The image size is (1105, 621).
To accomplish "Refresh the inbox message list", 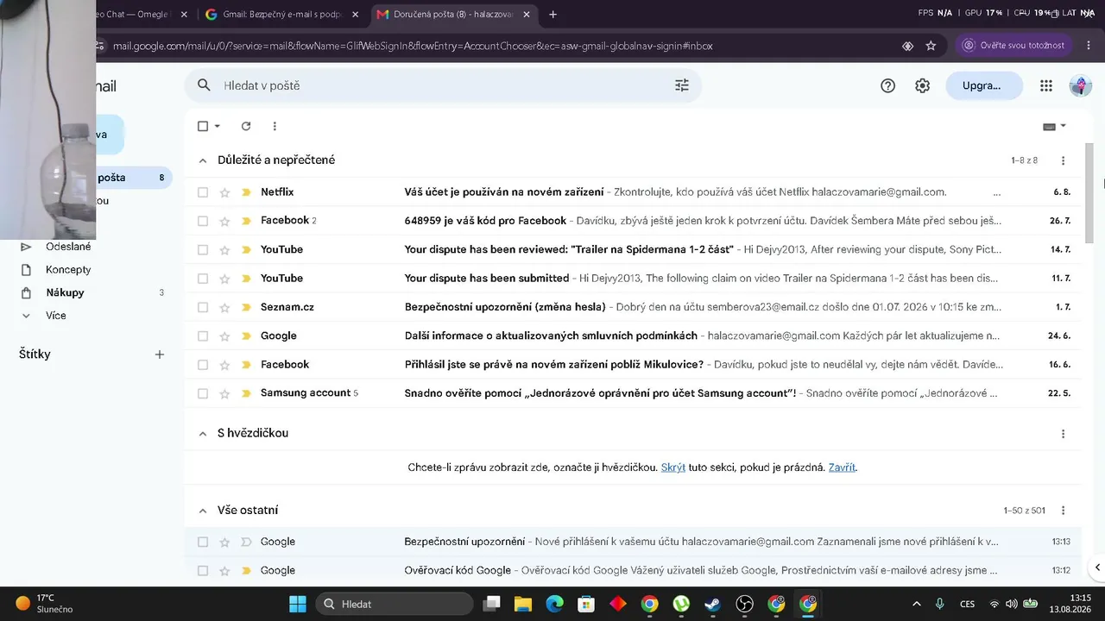I will click(246, 126).
